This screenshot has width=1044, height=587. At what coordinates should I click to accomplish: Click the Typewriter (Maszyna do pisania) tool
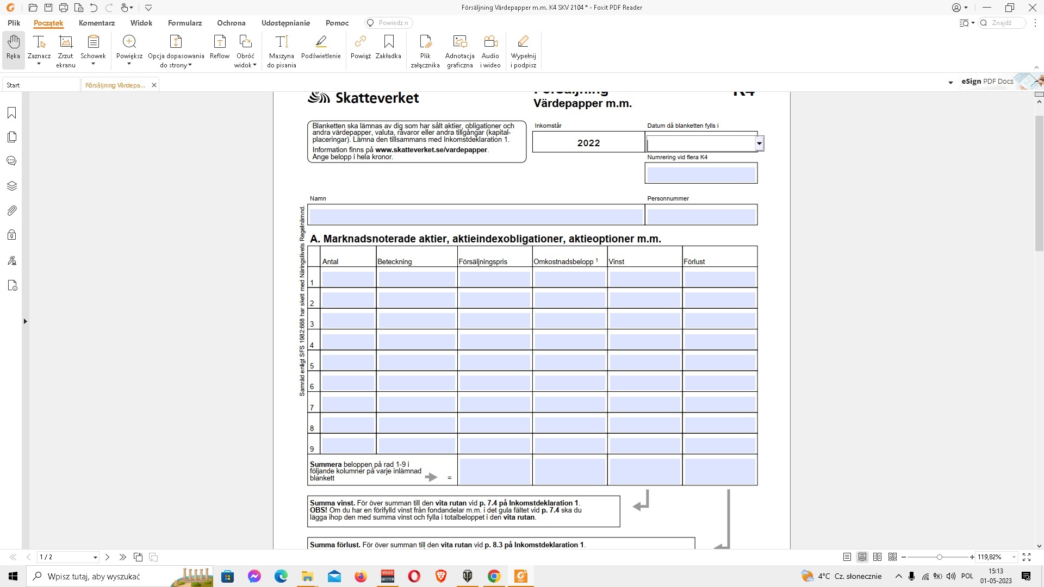[x=281, y=50]
